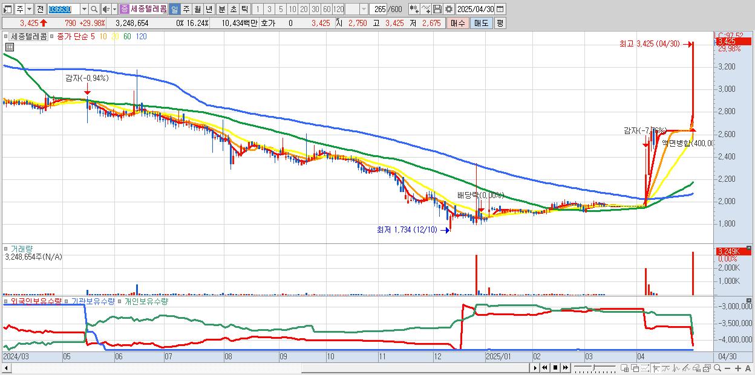Open chart settings gear icon

pos(449,9)
